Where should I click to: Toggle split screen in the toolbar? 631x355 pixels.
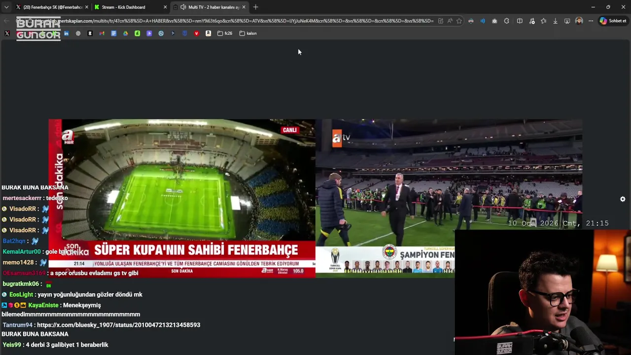[520, 21]
